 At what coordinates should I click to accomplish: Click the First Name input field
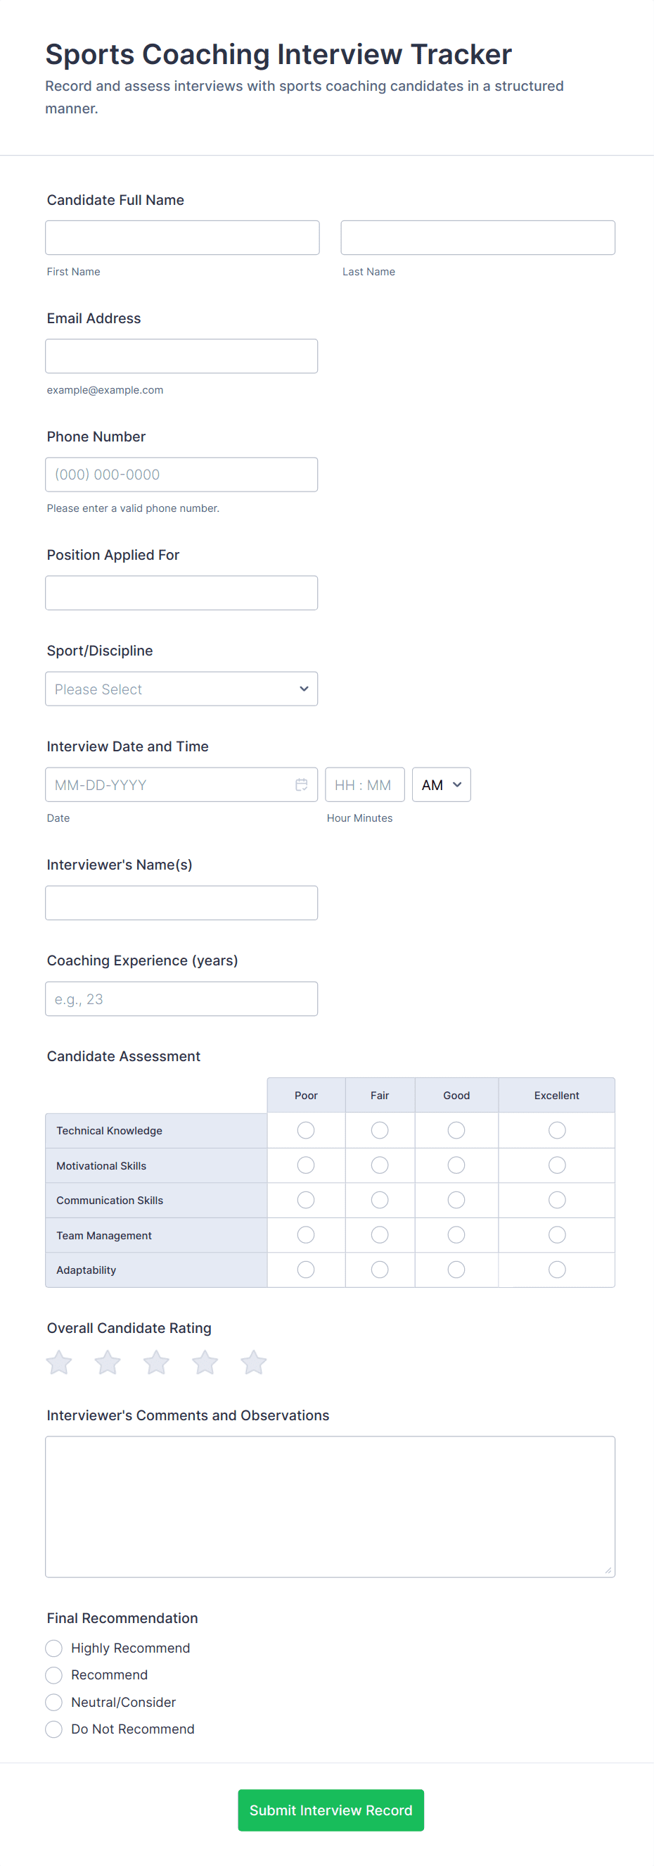[182, 237]
